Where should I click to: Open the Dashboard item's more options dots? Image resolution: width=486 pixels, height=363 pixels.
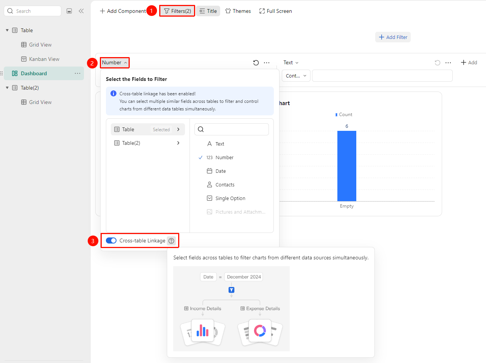click(78, 73)
